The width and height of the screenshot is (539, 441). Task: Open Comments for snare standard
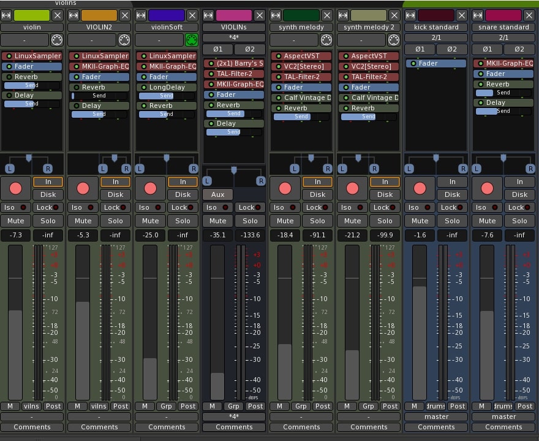click(x=503, y=427)
